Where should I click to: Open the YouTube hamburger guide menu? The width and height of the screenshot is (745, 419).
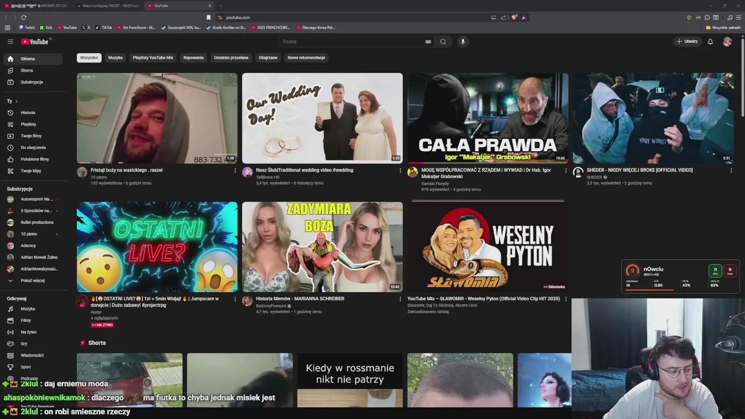point(10,41)
